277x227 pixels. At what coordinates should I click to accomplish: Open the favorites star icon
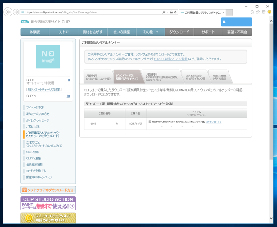pos(258,12)
